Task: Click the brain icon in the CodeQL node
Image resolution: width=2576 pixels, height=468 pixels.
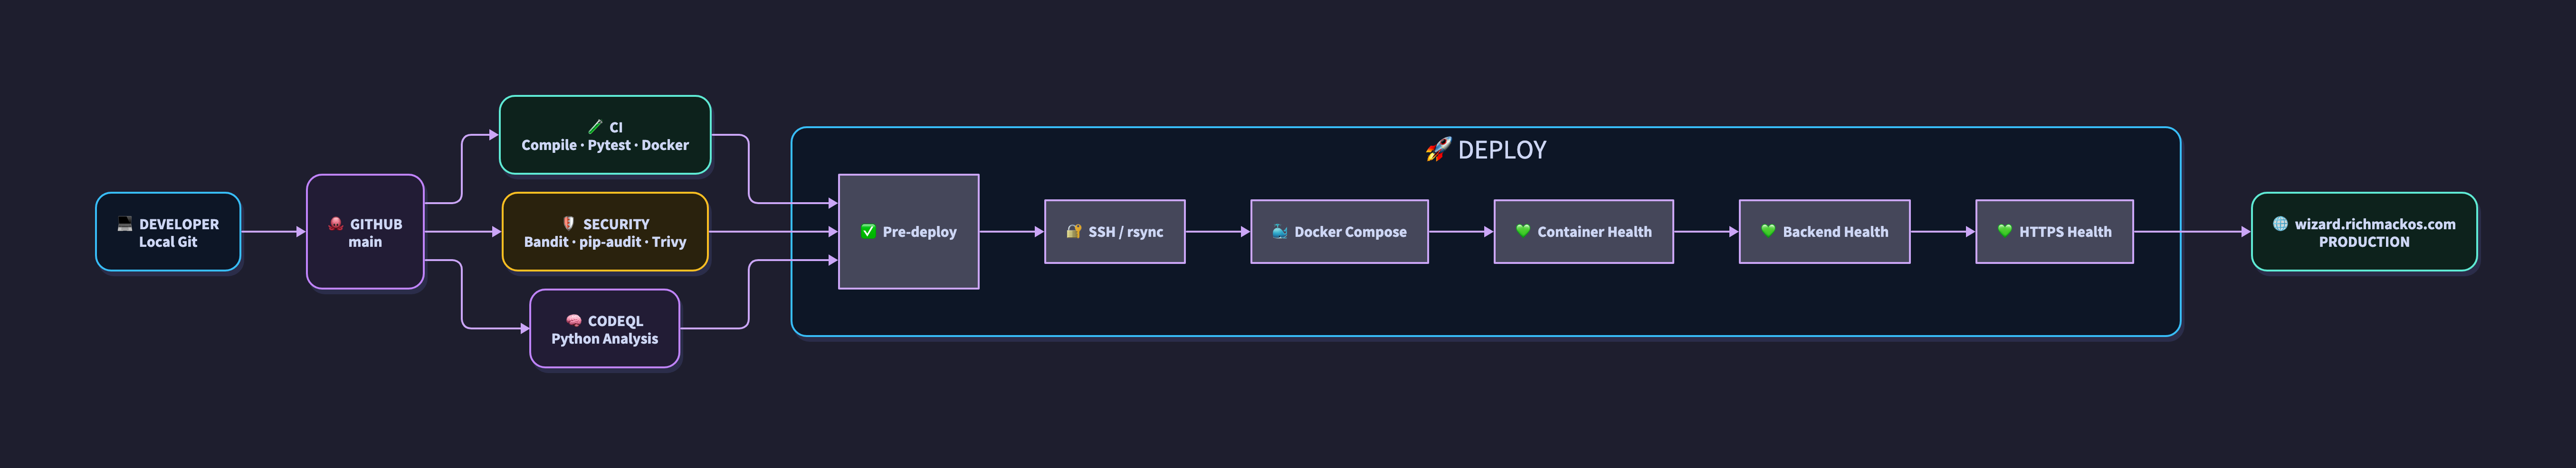Action: click(574, 321)
